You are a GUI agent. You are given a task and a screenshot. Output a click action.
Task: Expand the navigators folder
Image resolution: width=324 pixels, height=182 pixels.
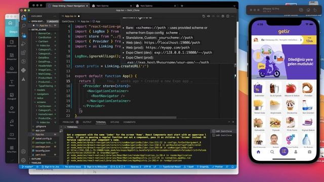43,94
